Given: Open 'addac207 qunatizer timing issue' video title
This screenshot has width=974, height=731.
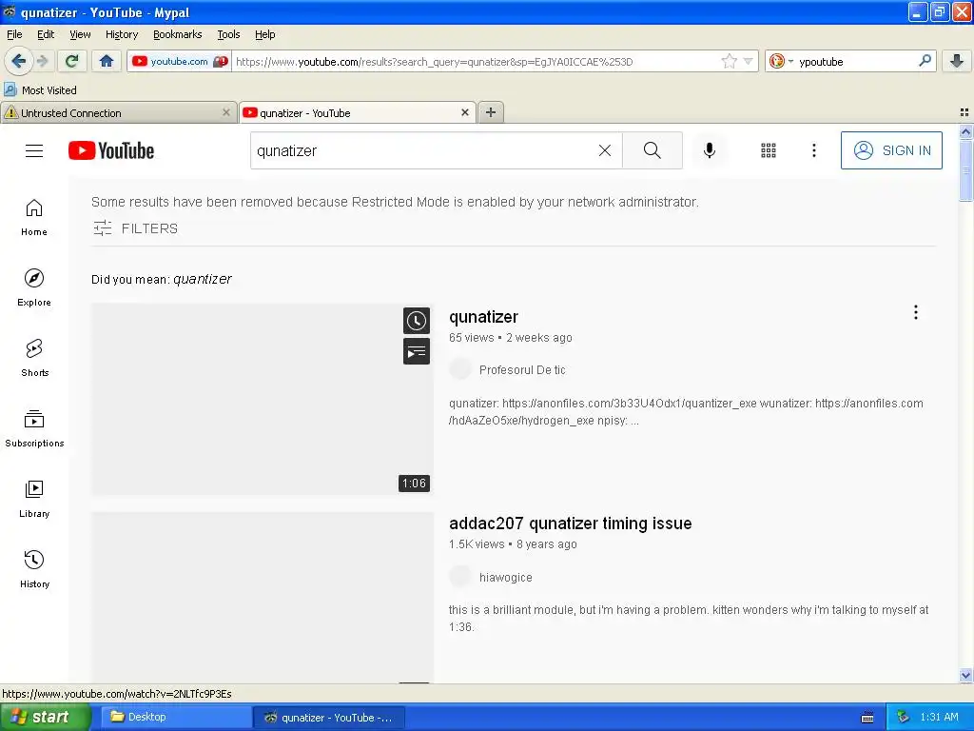Looking at the screenshot, I should [571, 524].
